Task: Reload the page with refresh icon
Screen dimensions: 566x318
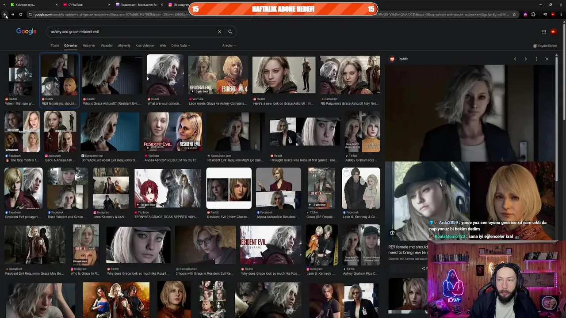Action: 20,15
